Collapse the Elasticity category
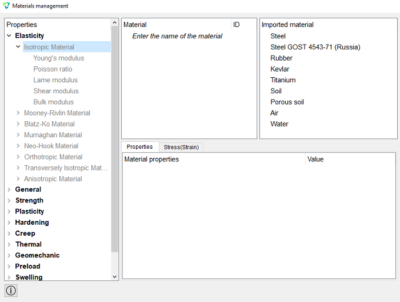 tap(9, 35)
